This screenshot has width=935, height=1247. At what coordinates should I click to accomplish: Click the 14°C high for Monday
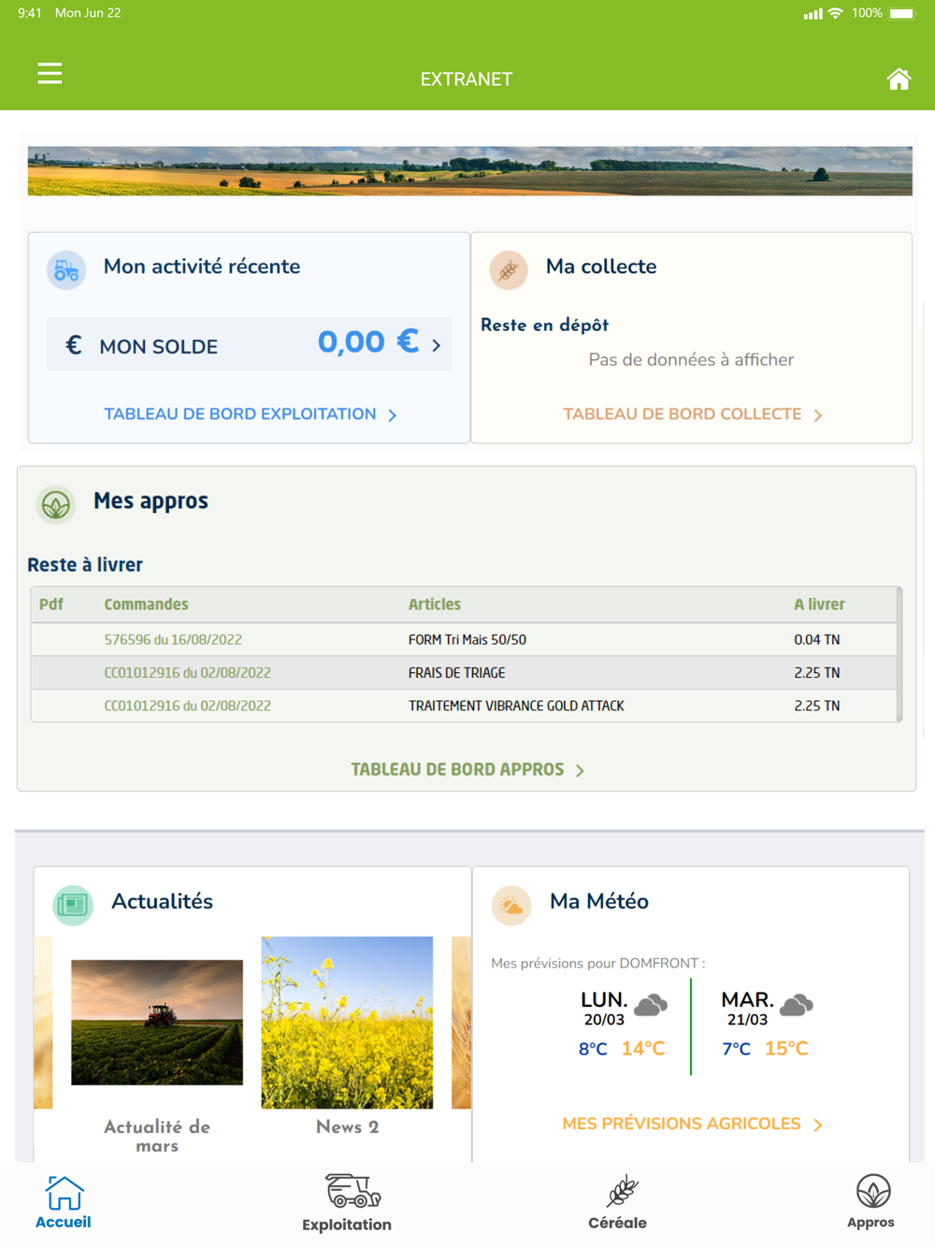[643, 1048]
